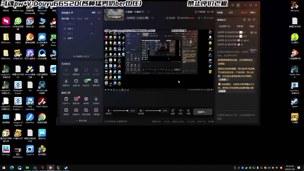The width and height of the screenshot is (304, 171).
Task: Adjust the microphone volume slider
Action: pyautogui.click(x=120, y=111)
